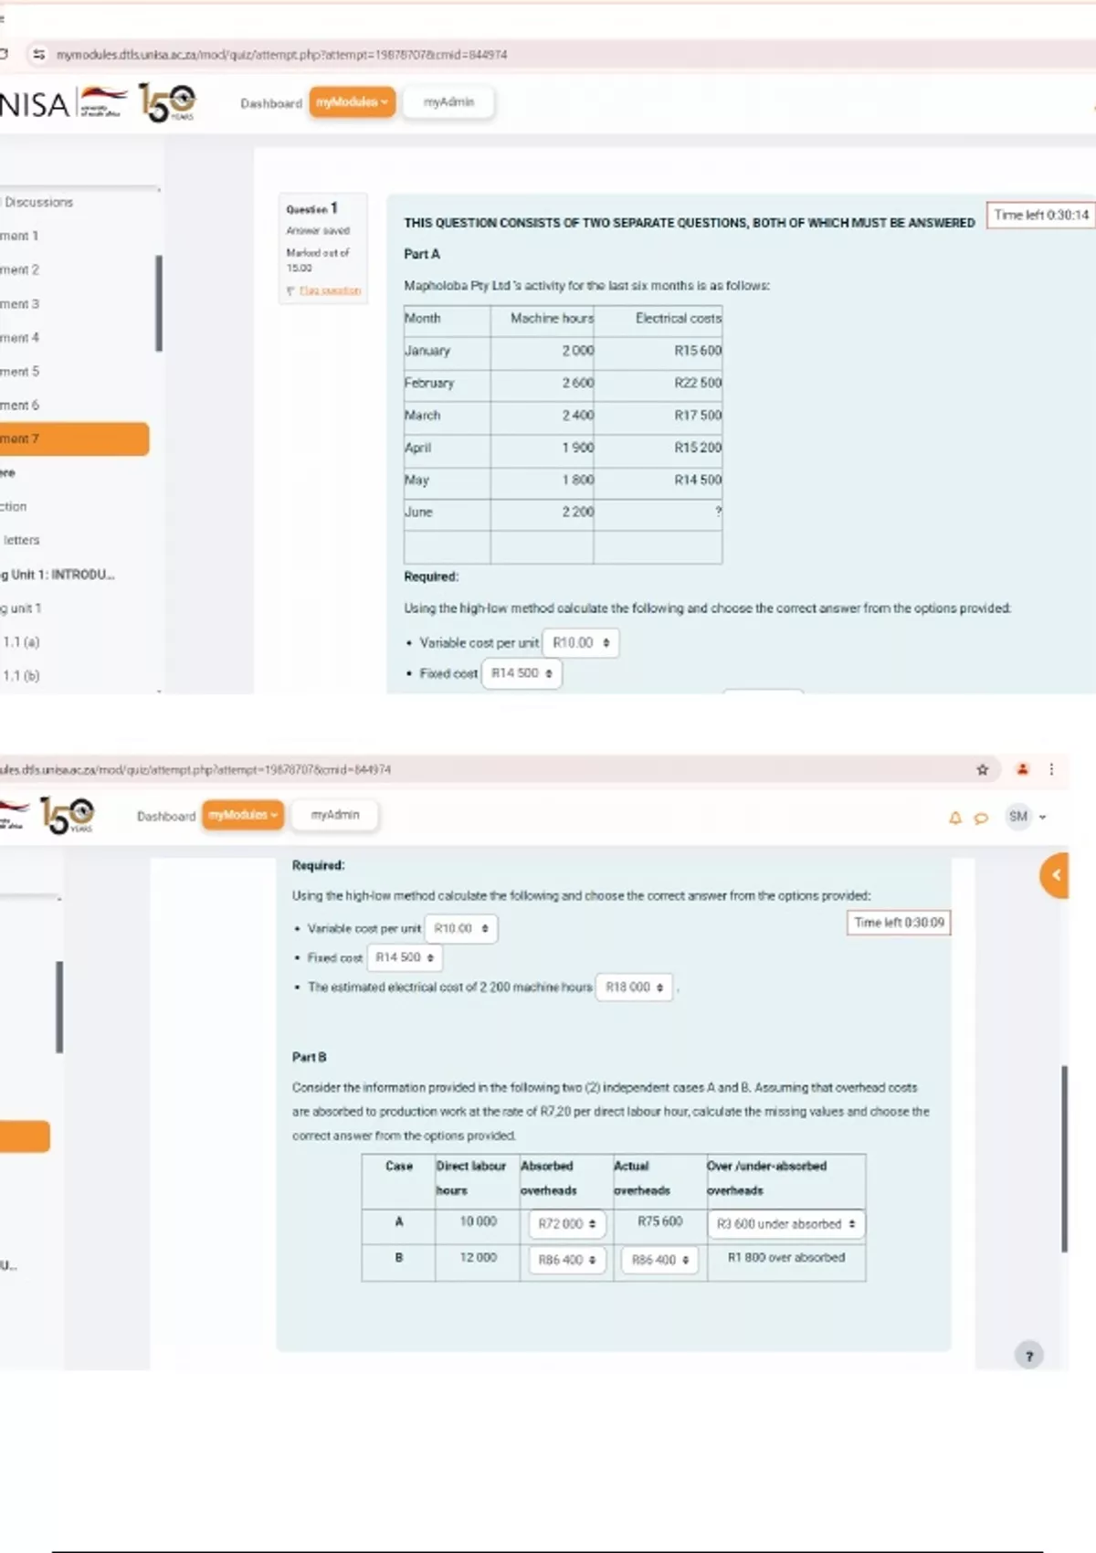This screenshot has width=1096, height=1553.
Task: Expand the orange side drawer arrow
Action: 1055,875
